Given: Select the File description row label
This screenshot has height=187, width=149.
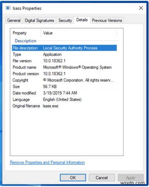Looking at the screenshot, I should click(x=25, y=48).
